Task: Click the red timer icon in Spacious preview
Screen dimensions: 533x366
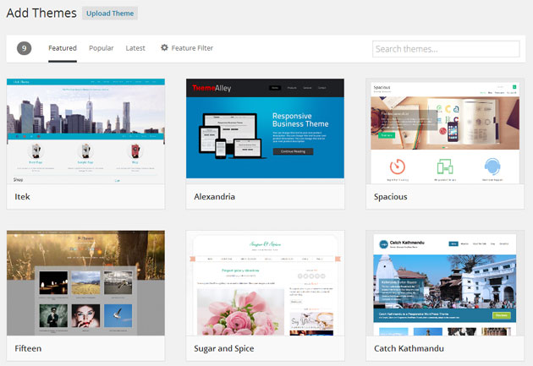Action: (x=398, y=167)
